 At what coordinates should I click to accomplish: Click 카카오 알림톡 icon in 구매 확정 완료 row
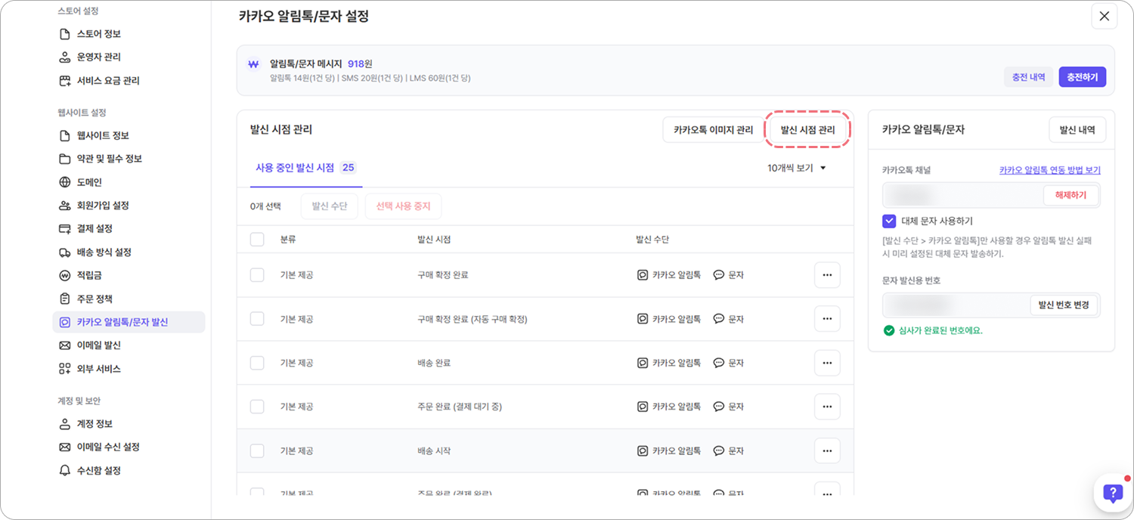[643, 275]
